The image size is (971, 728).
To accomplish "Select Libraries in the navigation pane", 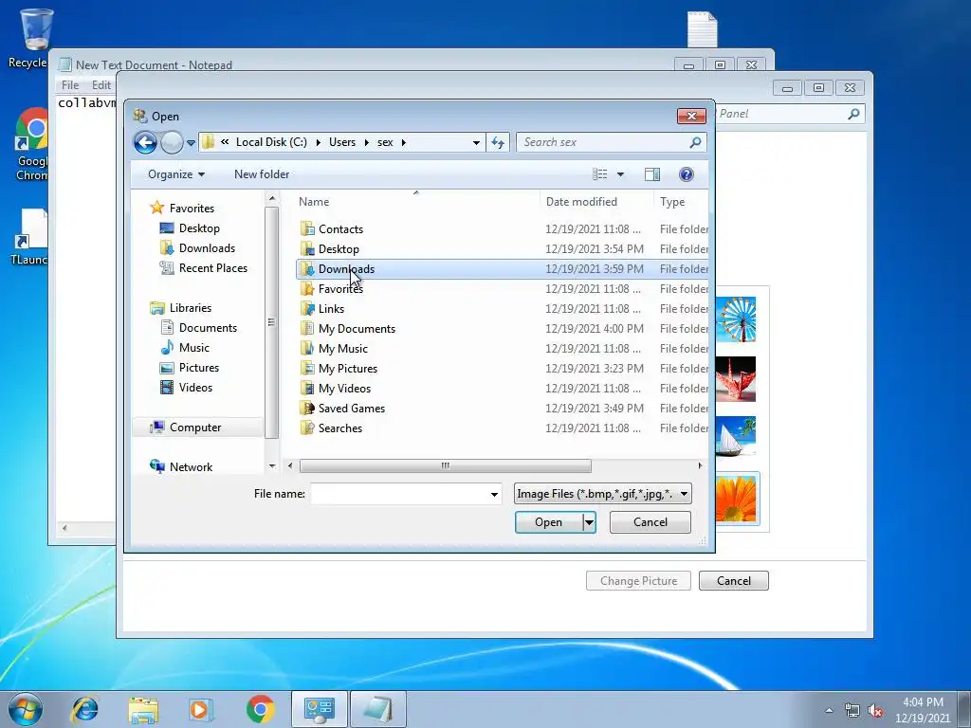I will click(181, 308).
